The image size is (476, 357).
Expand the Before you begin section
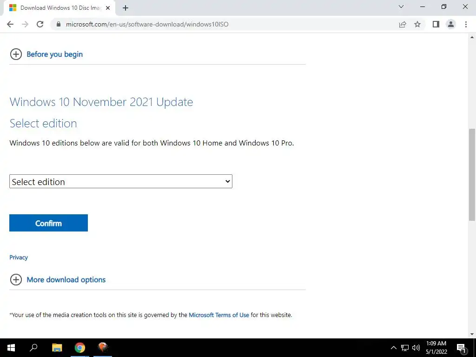pyautogui.click(x=55, y=54)
